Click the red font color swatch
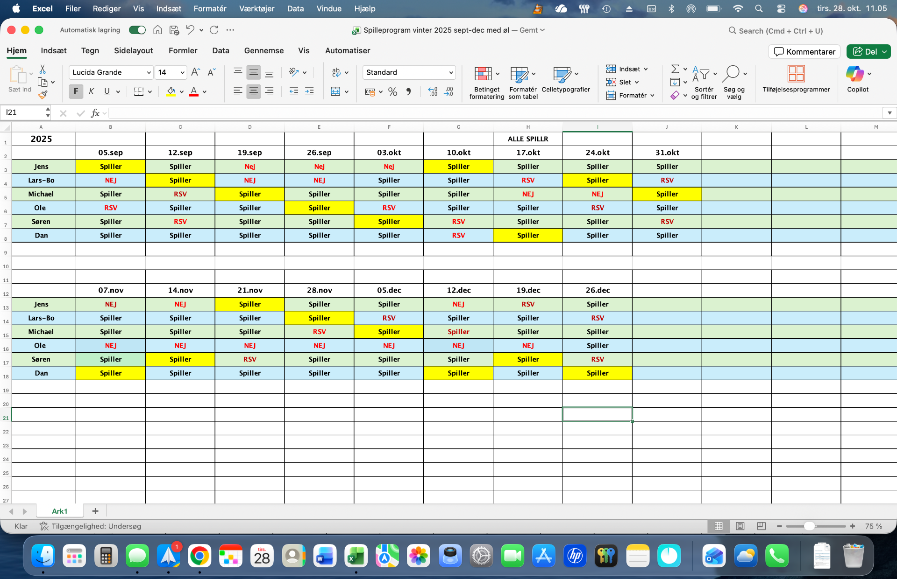Screen dimensions: 897x579 pos(194,92)
